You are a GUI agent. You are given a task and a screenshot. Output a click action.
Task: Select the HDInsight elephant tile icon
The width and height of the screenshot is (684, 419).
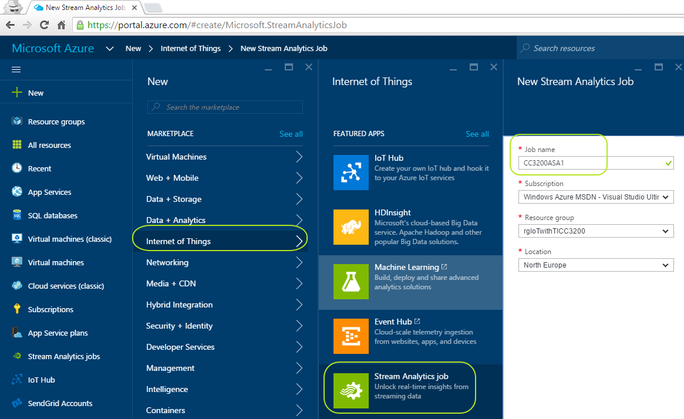pyautogui.click(x=351, y=227)
